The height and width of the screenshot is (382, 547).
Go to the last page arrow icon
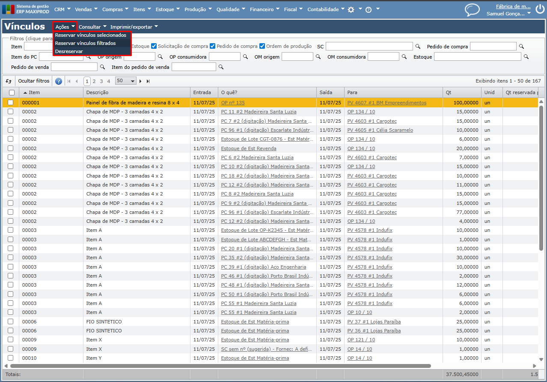tap(148, 81)
